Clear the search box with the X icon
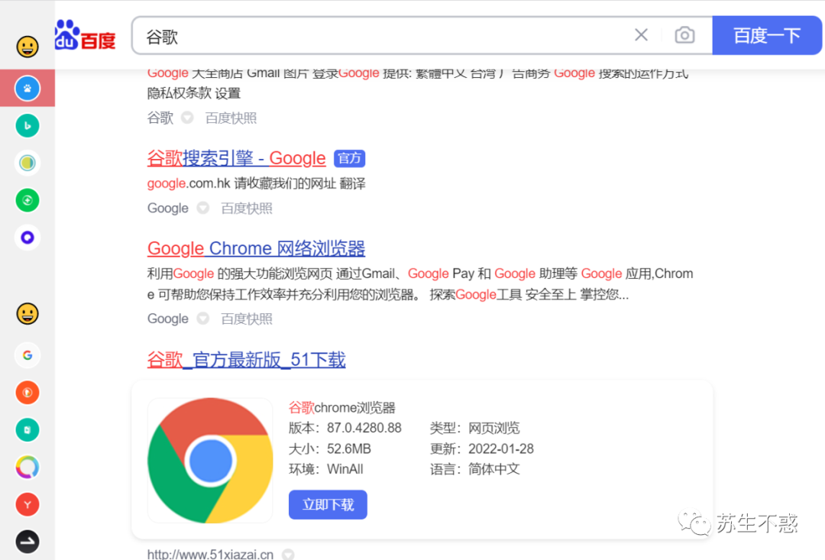This screenshot has height=560, width=825. pos(641,35)
